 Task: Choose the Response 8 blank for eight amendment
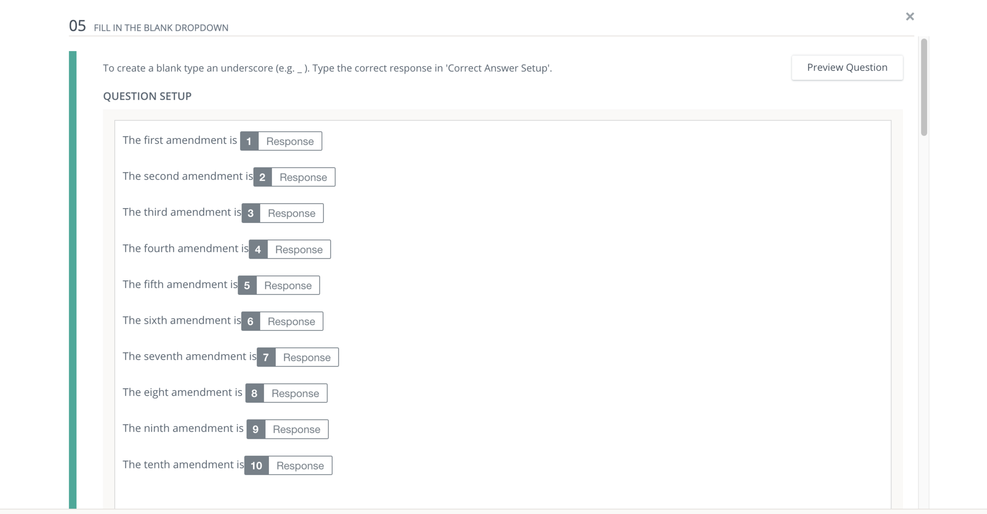point(295,394)
